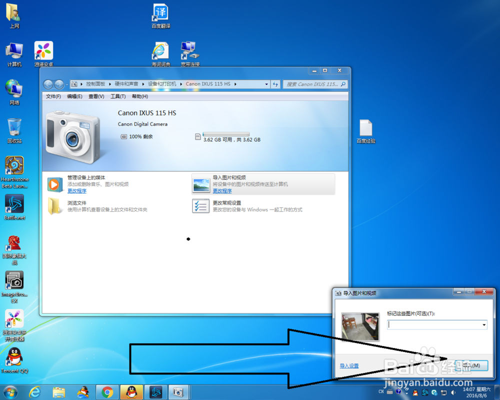Expand the recent pages dropdown arrow
This screenshot has width=500, height=400.
coord(66,84)
